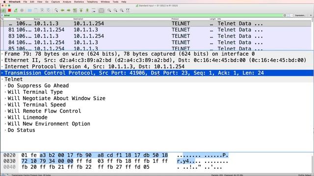
Task: Sort packets by Source column
Action: point(37,19)
